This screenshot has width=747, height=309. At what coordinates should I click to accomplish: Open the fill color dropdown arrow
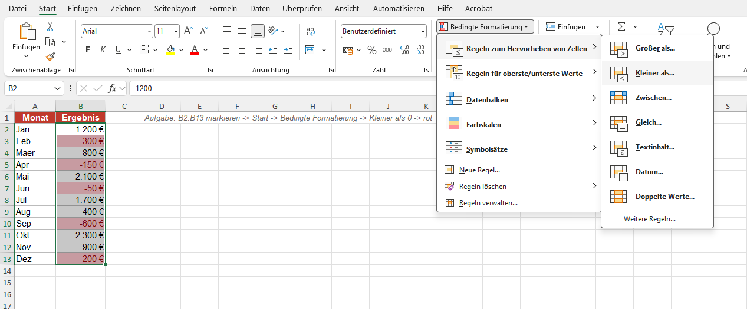pos(181,50)
